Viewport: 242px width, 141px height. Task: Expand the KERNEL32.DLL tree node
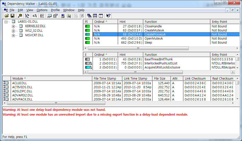(x=13, y=26)
